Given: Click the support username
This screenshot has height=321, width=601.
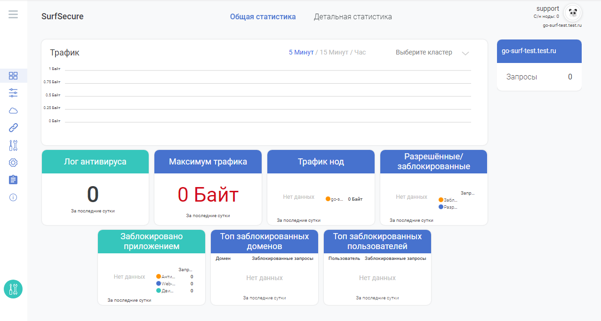Looking at the screenshot, I should [x=548, y=8].
